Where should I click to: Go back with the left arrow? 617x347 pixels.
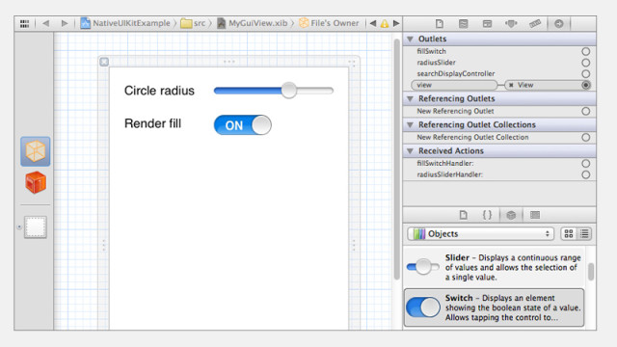click(x=46, y=23)
